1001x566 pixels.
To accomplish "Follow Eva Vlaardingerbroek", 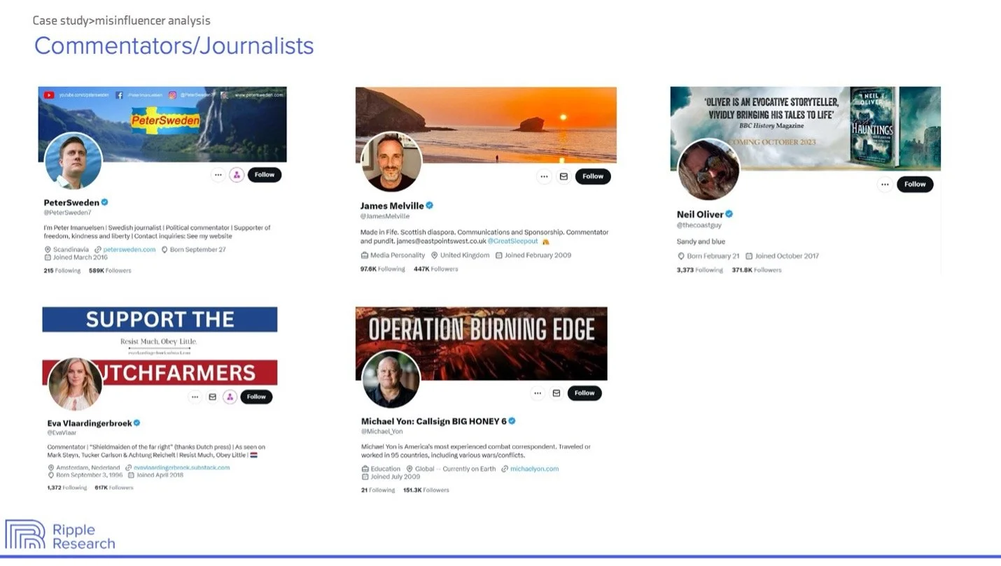I will tap(256, 397).
